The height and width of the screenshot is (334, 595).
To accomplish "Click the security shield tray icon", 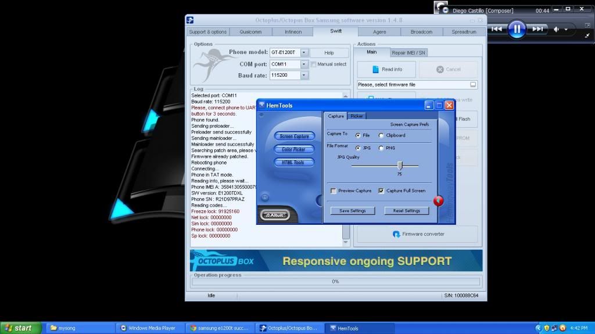I will (x=546, y=328).
